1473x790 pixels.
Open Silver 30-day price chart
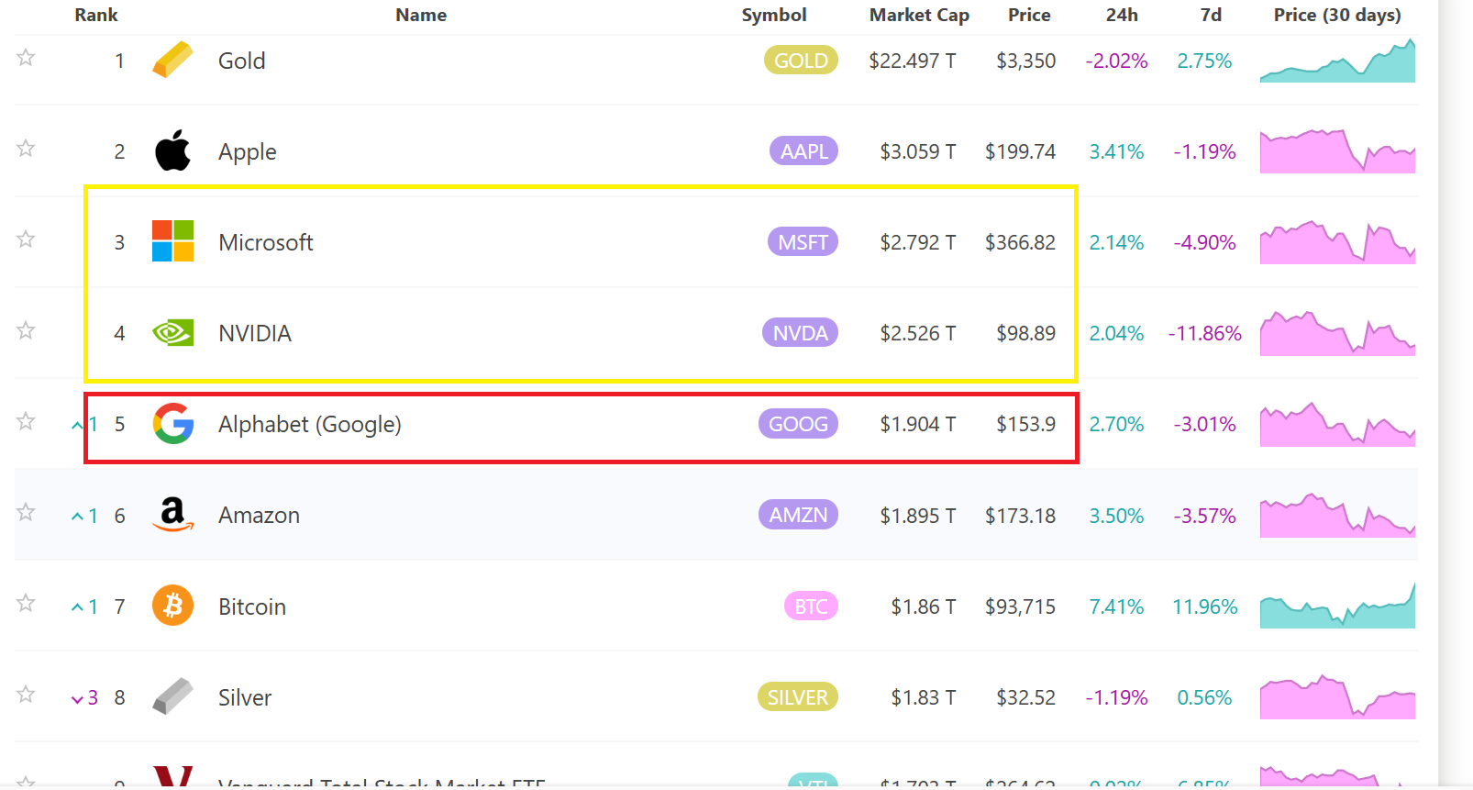coord(1337,696)
